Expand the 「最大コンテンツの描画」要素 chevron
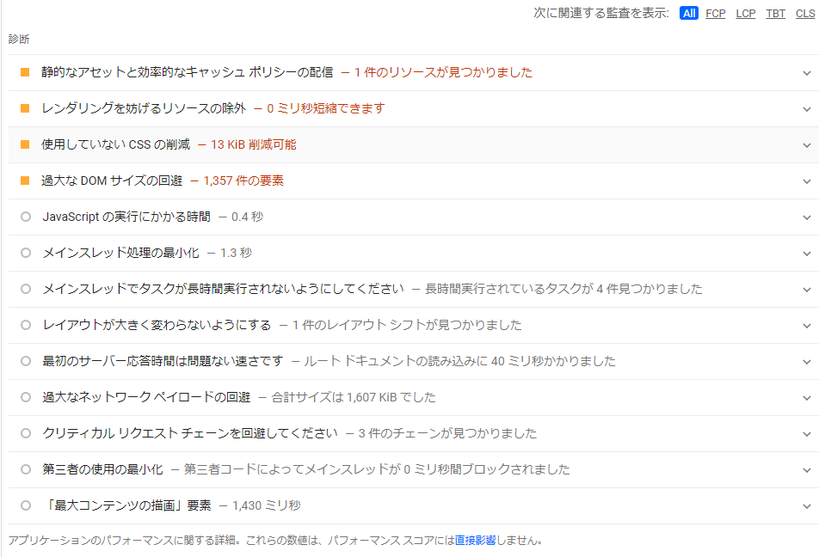The image size is (825, 557). click(807, 506)
